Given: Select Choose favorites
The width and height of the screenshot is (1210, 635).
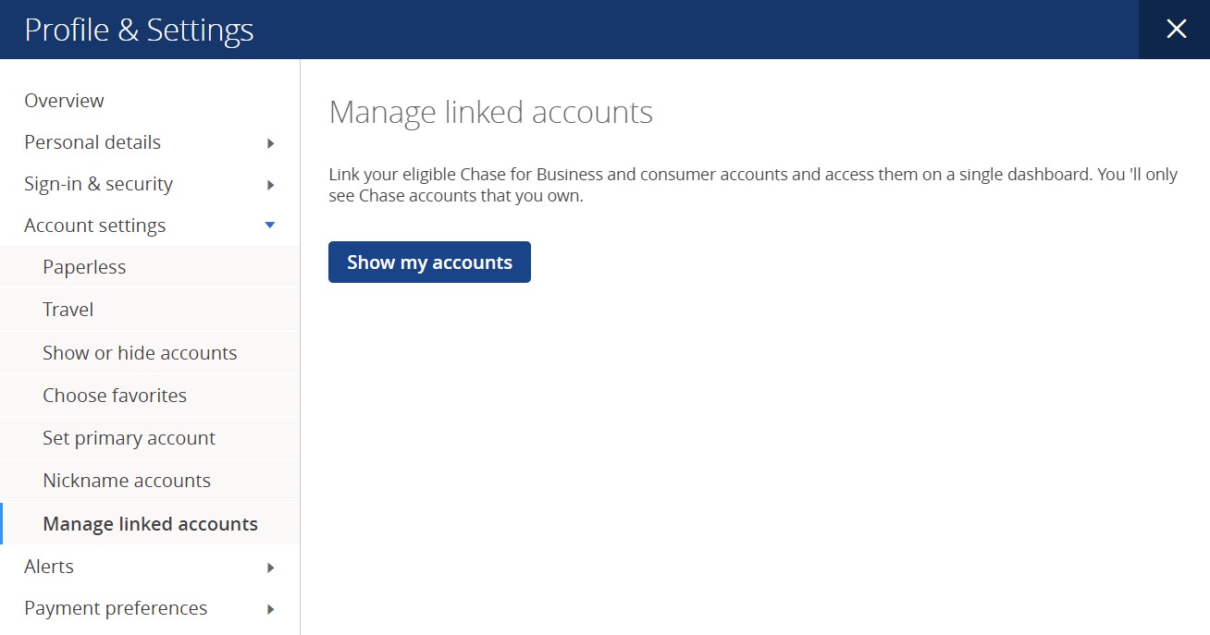Looking at the screenshot, I should coord(115,395).
